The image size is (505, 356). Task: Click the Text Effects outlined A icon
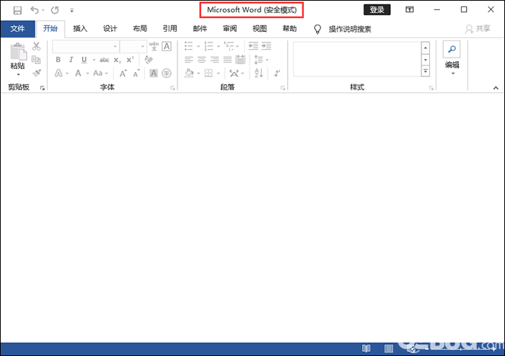pos(58,74)
